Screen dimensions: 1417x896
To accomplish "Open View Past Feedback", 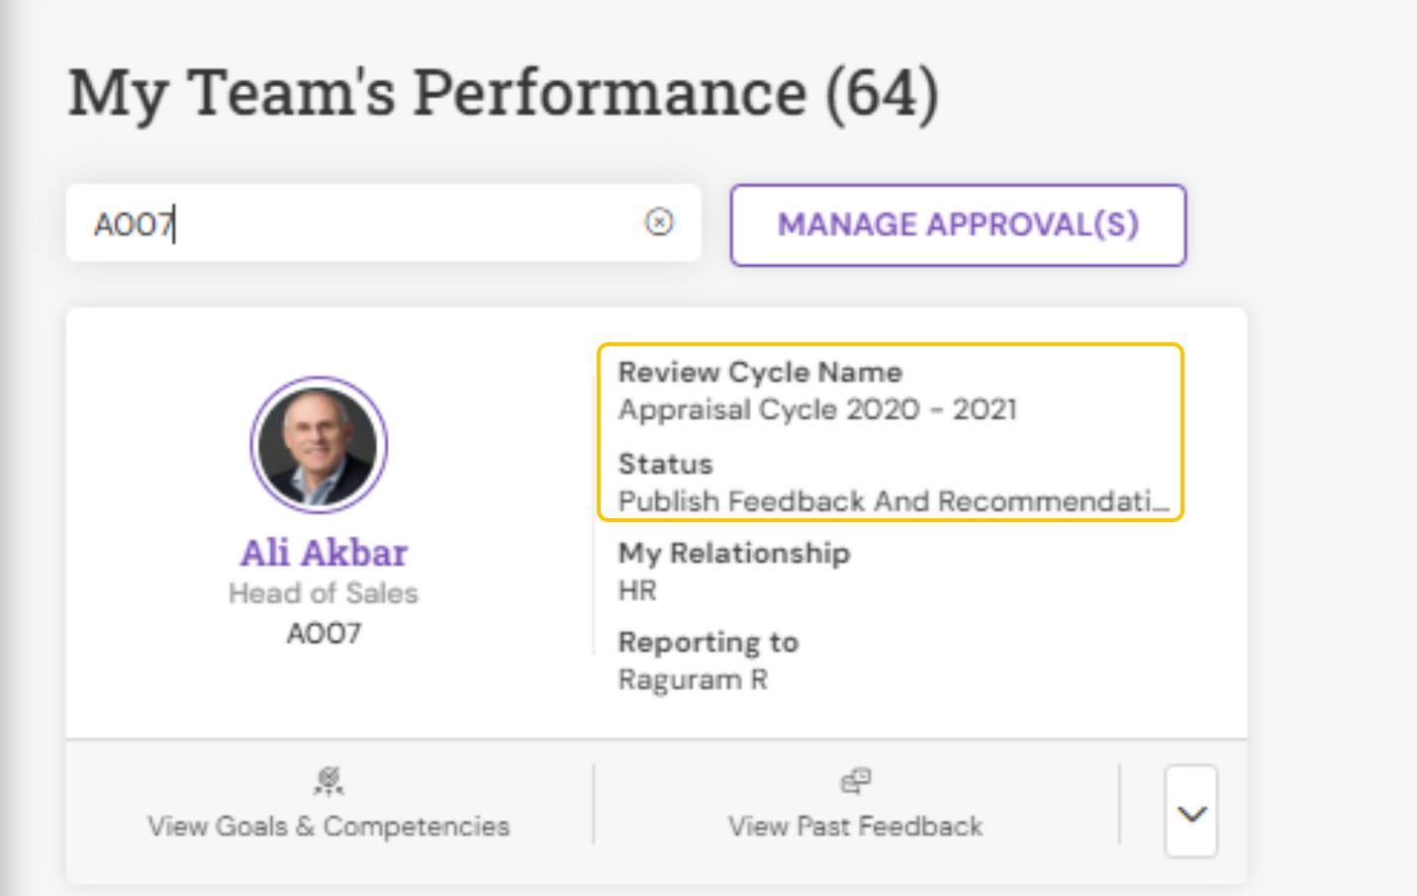I will (x=856, y=826).
